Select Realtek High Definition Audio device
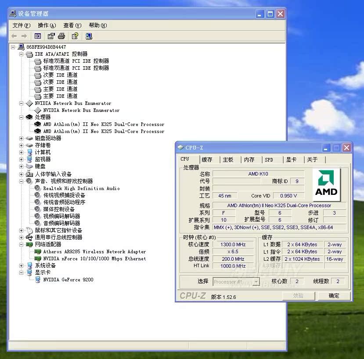Screen dimensions: 364x359 pos(82,188)
